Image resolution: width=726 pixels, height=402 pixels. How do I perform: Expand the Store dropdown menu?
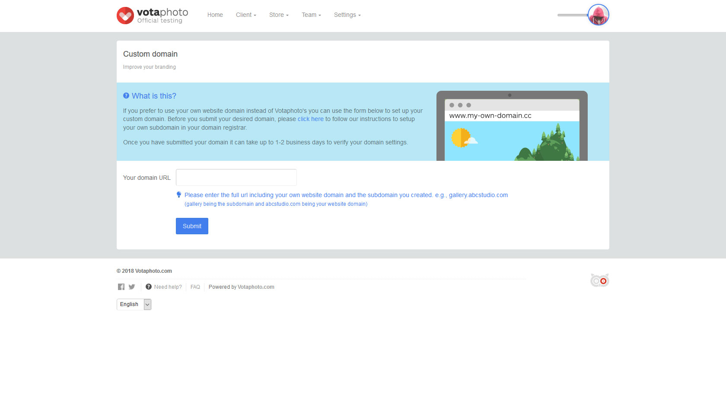point(279,15)
